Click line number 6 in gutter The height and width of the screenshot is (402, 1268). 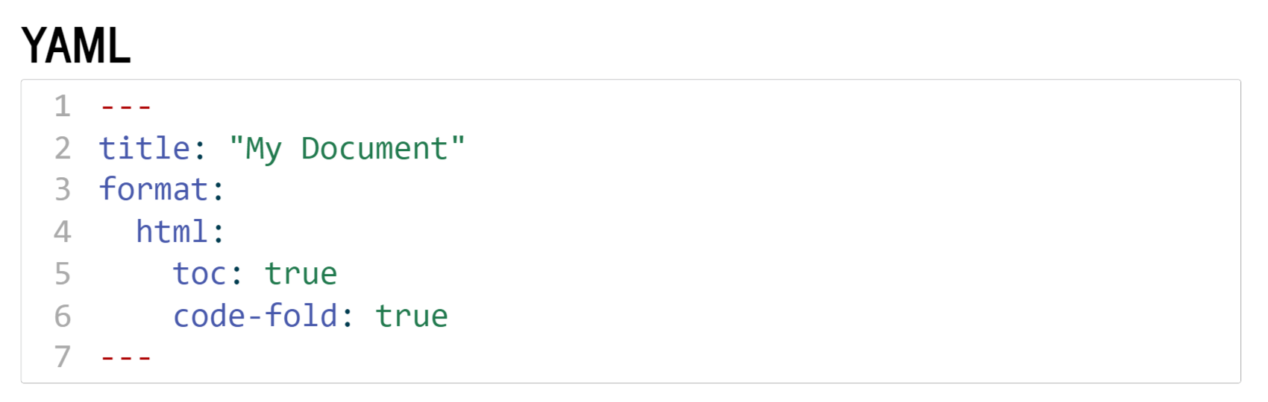[63, 316]
